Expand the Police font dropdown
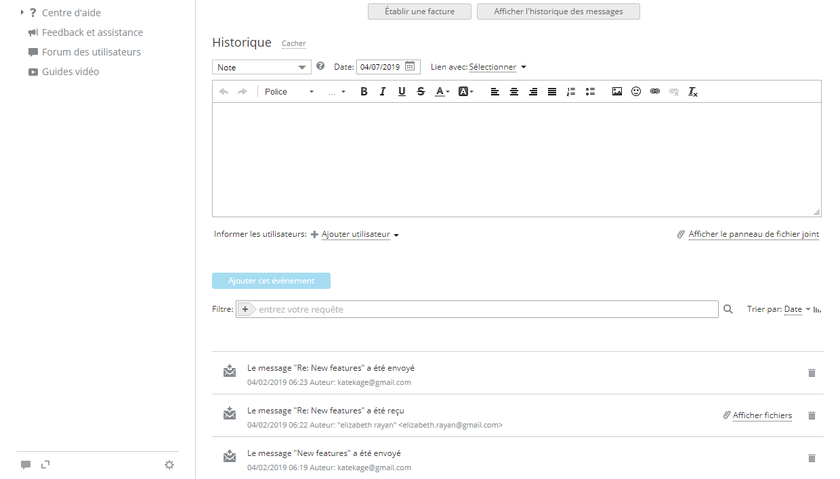 289,92
